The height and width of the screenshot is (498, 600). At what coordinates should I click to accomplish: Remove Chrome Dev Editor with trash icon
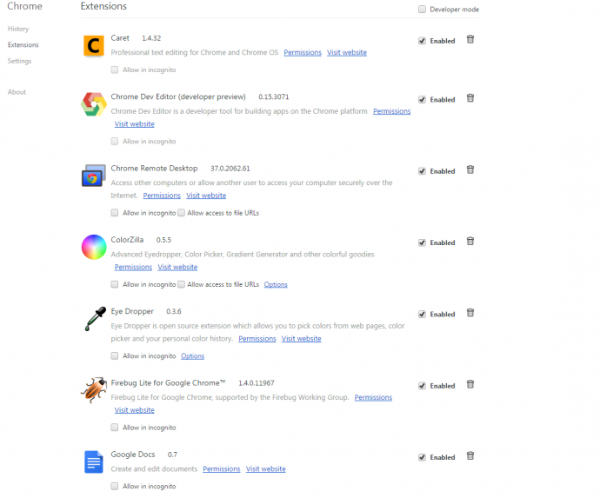pyautogui.click(x=470, y=98)
